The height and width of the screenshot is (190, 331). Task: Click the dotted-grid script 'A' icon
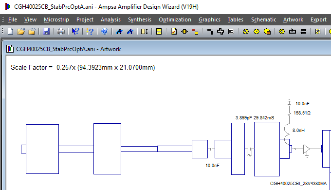point(130,32)
